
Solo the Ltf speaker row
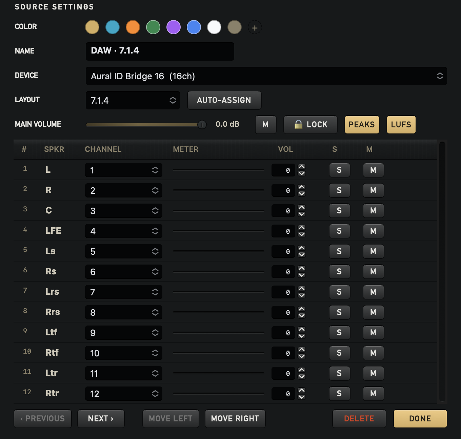339,333
